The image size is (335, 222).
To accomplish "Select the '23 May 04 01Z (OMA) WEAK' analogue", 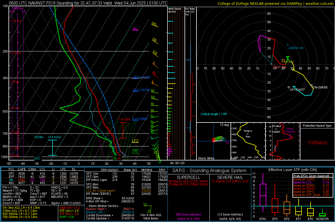I will pyautogui.click(x=188, y=184).
